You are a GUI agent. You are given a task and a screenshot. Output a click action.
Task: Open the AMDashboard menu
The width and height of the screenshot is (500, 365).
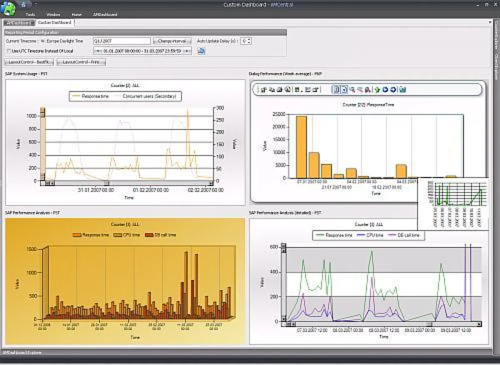pyautogui.click(x=105, y=14)
